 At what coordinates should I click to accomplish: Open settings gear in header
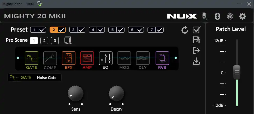[243, 16]
